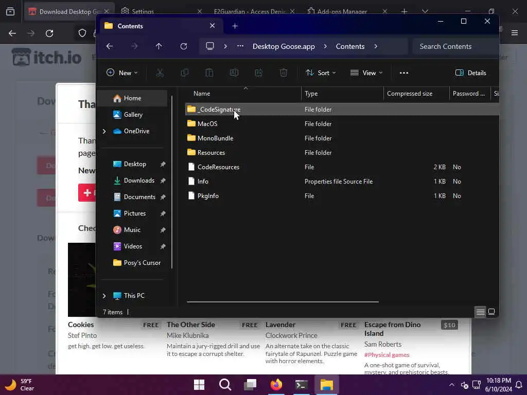Sort by Type column header
This screenshot has height=395, width=527.
coord(342,94)
